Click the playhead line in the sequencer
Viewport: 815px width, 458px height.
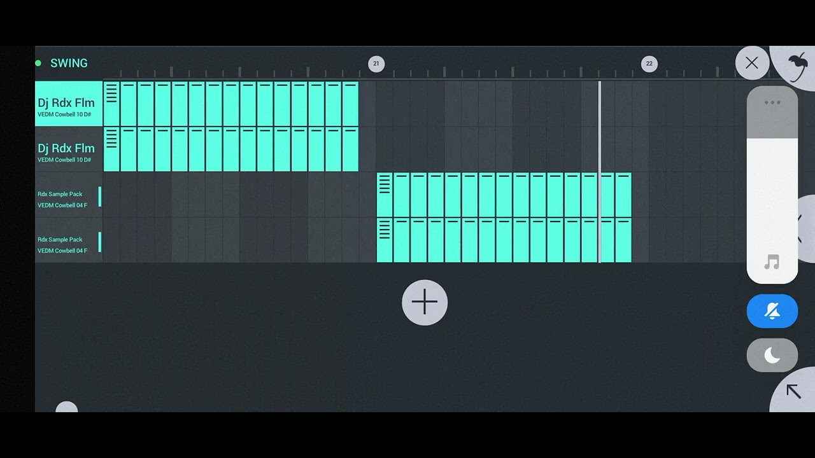pos(600,172)
